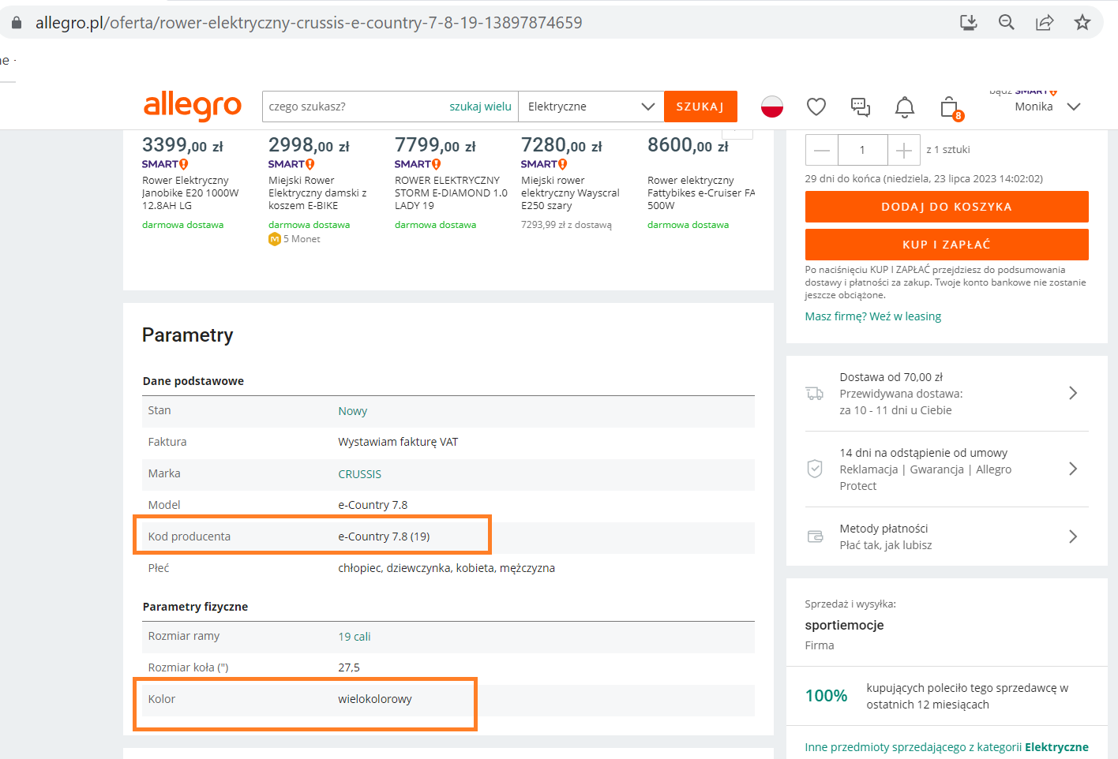This screenshot has width=1118, height=759.
Task: Expand the Monika account menu
Action: click(1047, 107)
